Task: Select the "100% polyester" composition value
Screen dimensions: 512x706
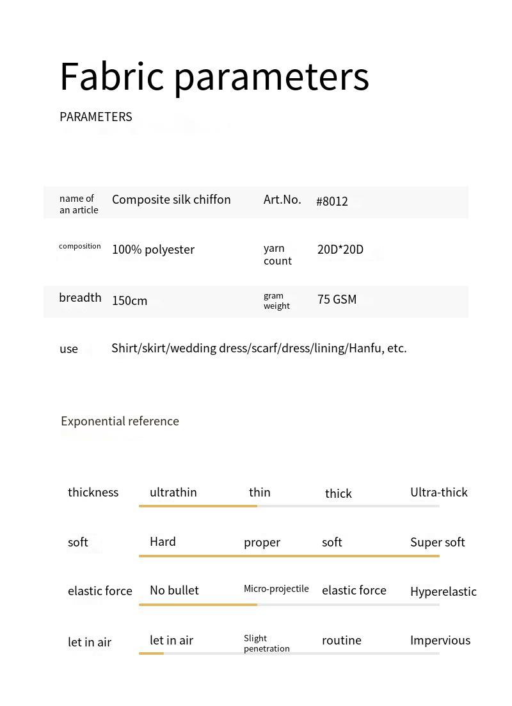Action: click(153, 249)
